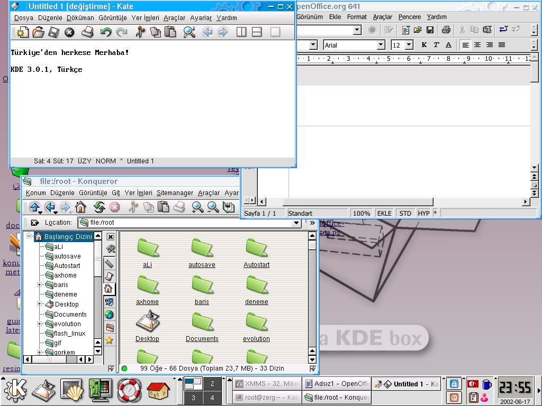The width and height of the screenshot is (542, 406).
Task: Click the Reload icon in Konqueror toolbar
Action: click(99, 207)
